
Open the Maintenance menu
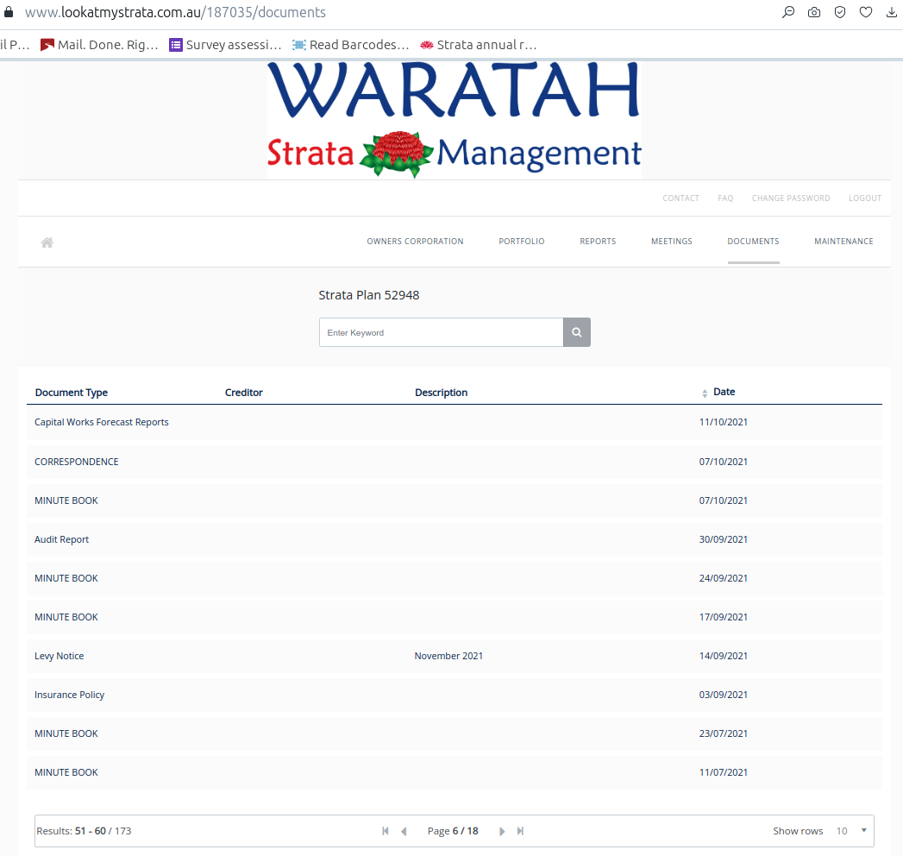[x=843, y=242]
